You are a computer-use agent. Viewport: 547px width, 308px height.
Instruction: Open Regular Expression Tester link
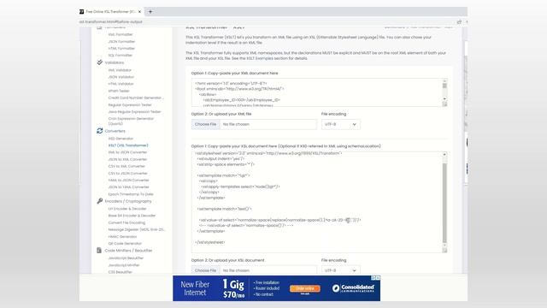tap(130, 104)
